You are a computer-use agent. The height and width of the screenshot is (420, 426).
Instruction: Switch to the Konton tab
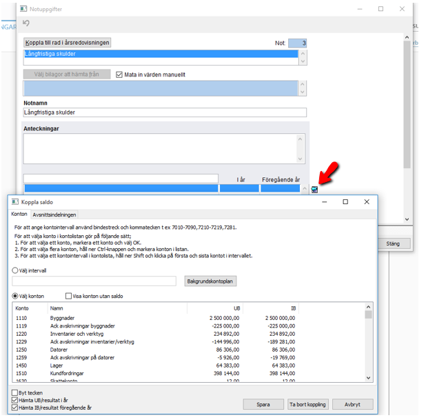(x=19, y=214)
